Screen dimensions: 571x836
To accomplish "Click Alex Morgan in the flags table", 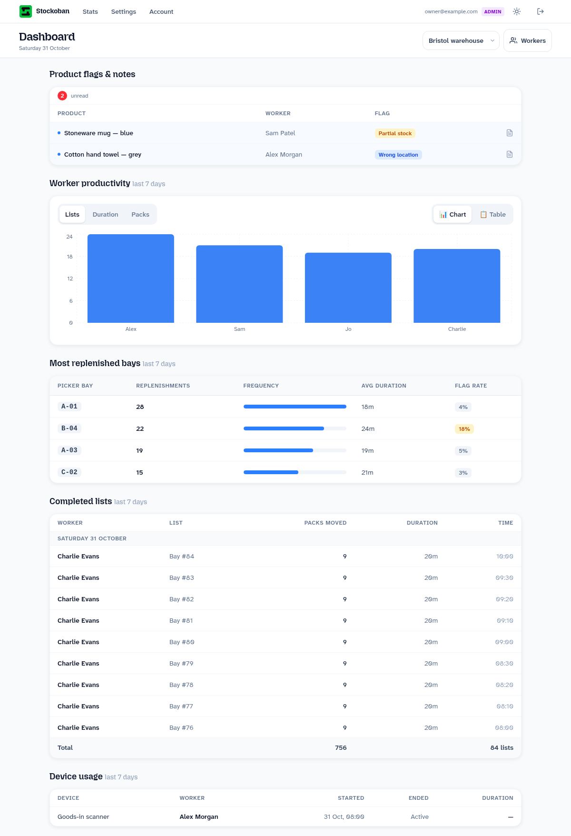I will pyautogui.click(x=284, y=154).
